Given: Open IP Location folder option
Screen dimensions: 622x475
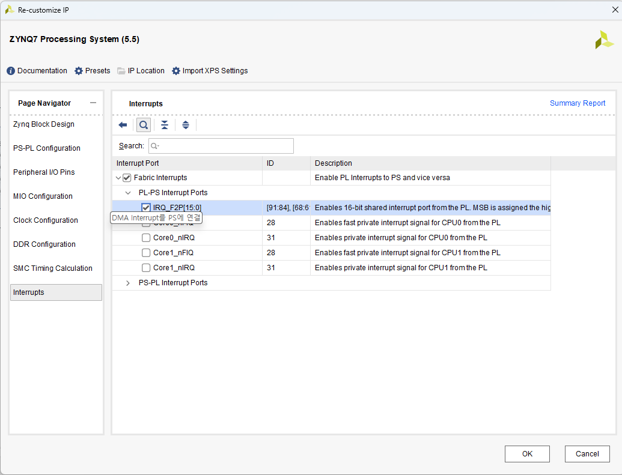Looking at the screenshot, I should pyautogui.click(x=141, y=71).
